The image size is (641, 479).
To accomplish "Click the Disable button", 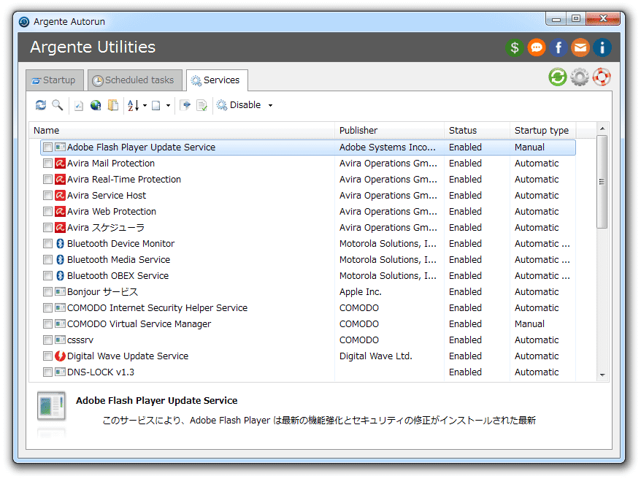I will click(x=239, y=105).
